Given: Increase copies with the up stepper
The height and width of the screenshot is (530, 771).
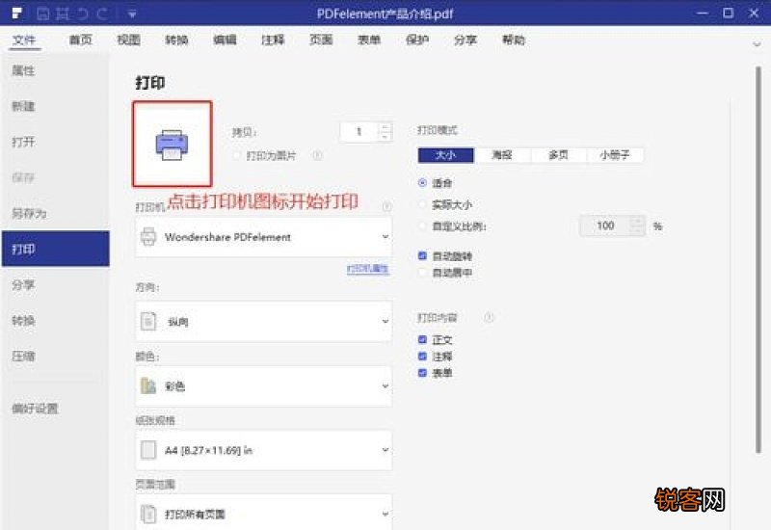Looking at the screenshot, I should [x=385, y=127].
